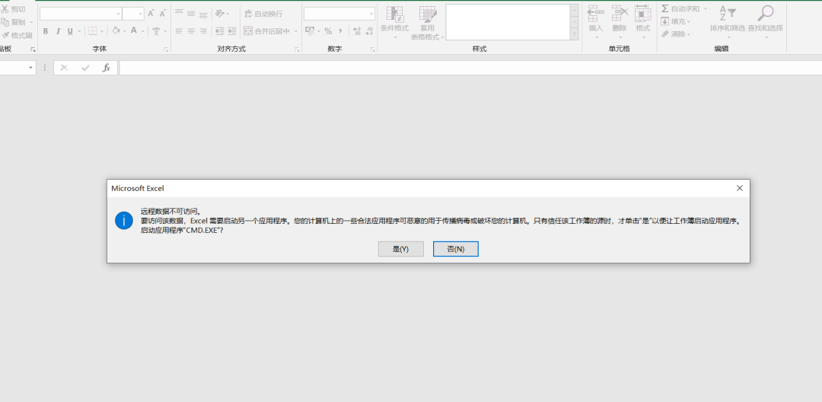Image resolution: width=822 pixels, height=402 pixels.
Task: Select the 格式刷 Format Painter
Action: [17, 36]
